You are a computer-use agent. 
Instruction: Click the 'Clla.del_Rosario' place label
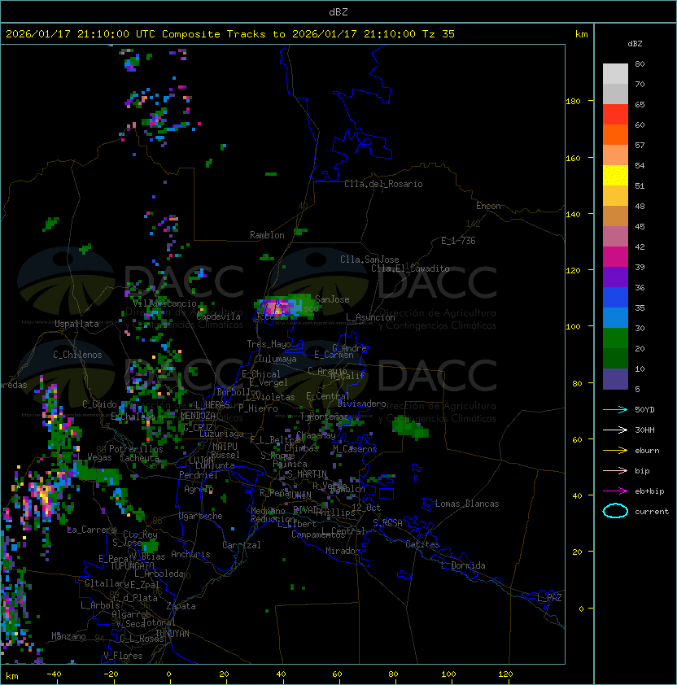pyautogui.click(x=383, y=184)
